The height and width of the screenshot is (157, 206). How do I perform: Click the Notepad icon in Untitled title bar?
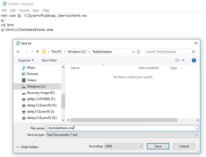pos(4,4)
